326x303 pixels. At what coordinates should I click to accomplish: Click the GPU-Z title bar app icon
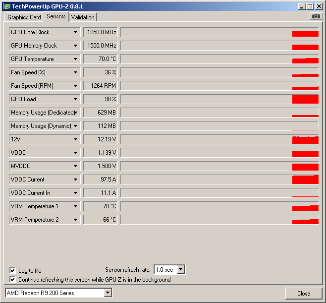(6, 6)
